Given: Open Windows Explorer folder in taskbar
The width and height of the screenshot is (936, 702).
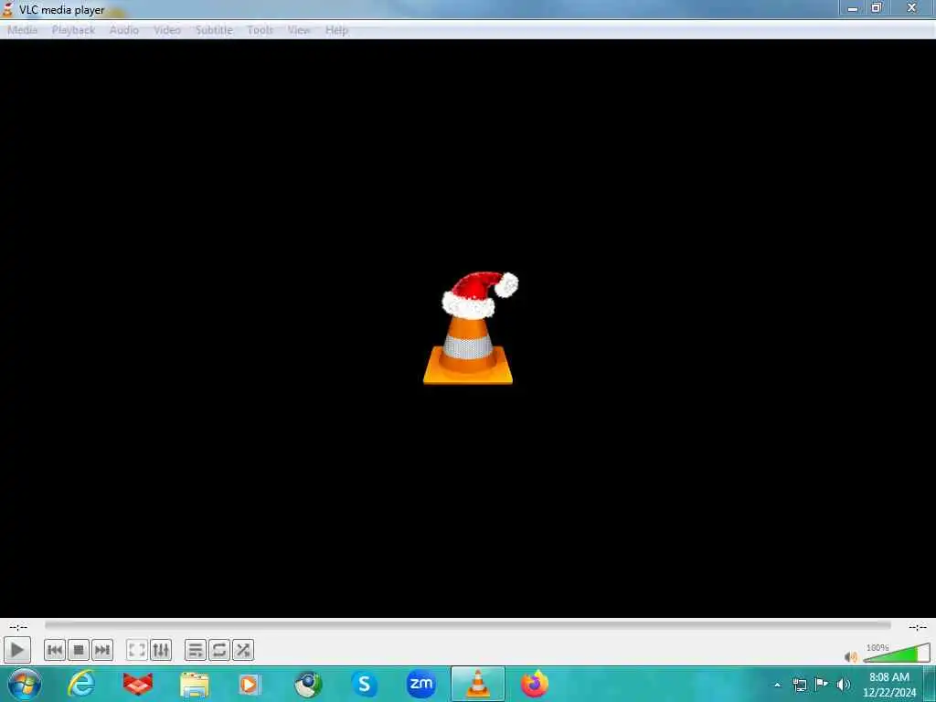Looking at the screenshot, I should point(195,685).
